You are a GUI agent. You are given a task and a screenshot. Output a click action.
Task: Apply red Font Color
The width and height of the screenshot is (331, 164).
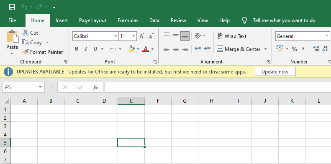146,49
